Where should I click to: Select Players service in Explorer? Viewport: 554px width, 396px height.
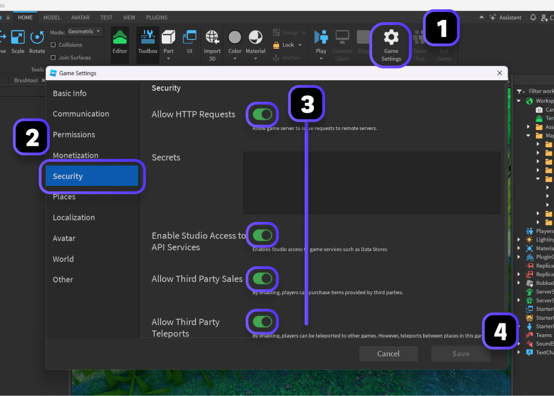pos(539,231)
